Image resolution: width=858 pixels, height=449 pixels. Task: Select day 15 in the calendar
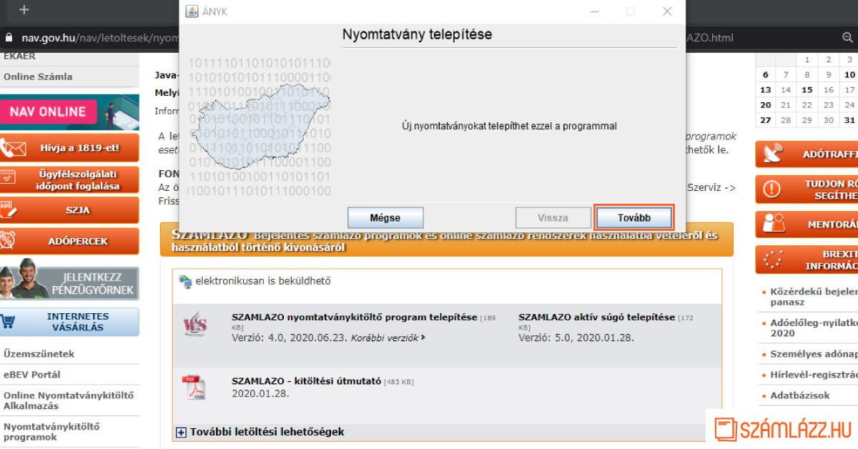coord(807,89)
